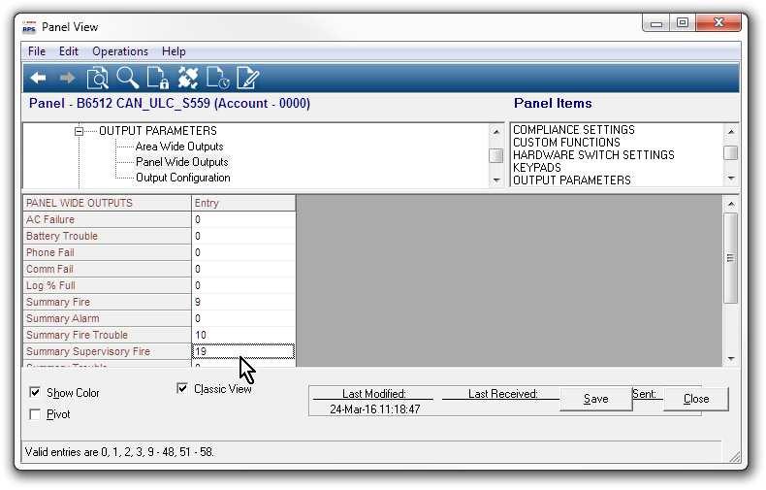Image resolution: width=766 pixels, height=490 pixels.
Task: Click the Phone Fail entry cell
Action: click(x=243, y=252)
